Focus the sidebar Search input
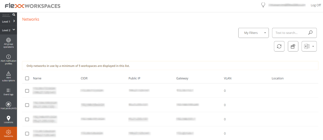This screenshot has width=323, height=140. tap(6, 15)
